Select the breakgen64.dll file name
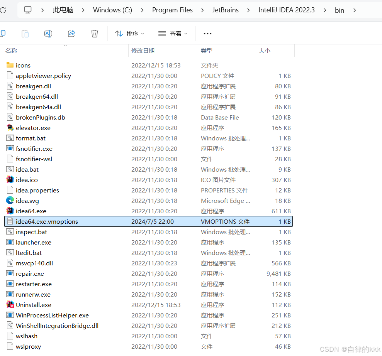Viewport: 382px width, 356px height. pyautogui.click(x=37, y=96)
